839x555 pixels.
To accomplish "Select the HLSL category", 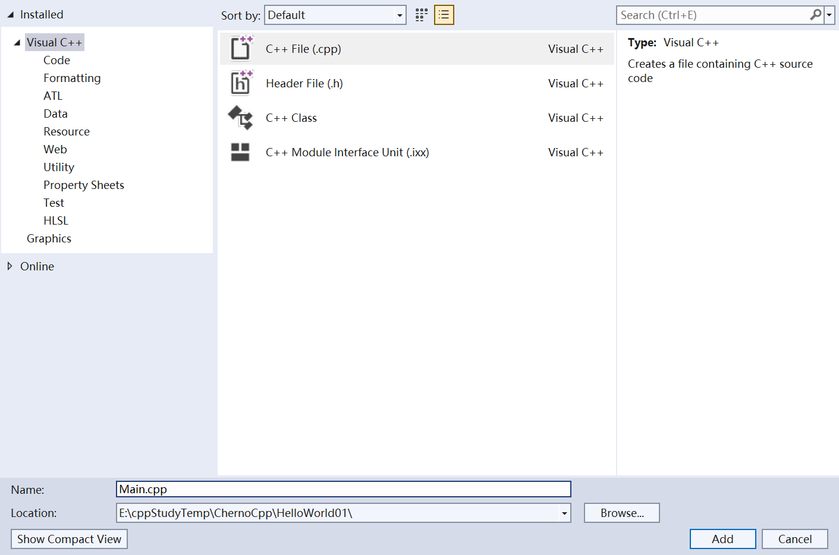I will pos(56,220).
